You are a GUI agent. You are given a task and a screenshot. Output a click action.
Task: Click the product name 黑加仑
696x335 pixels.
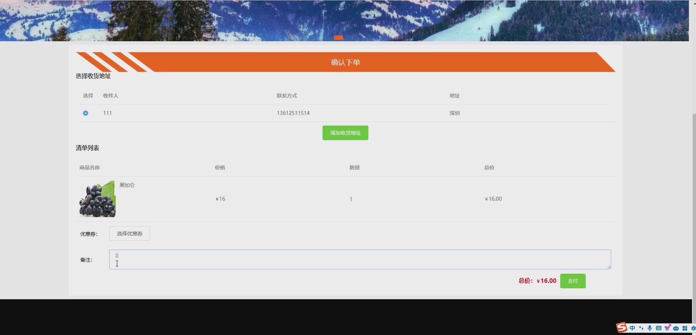(127, 185)
